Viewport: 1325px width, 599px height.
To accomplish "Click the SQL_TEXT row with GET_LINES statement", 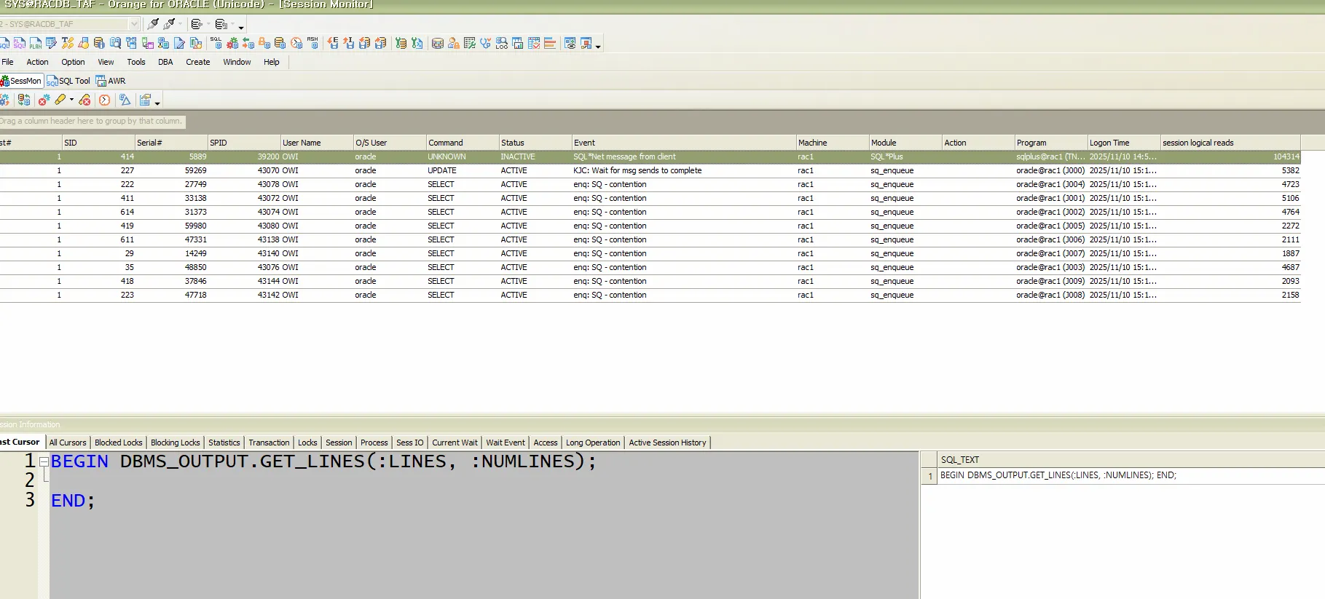I will coord(1131,475).
